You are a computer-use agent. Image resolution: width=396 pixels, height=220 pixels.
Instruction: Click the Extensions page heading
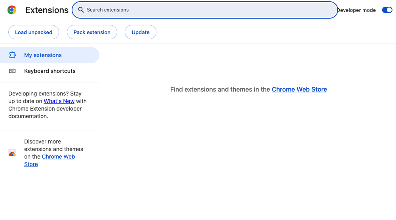(47, 10)
